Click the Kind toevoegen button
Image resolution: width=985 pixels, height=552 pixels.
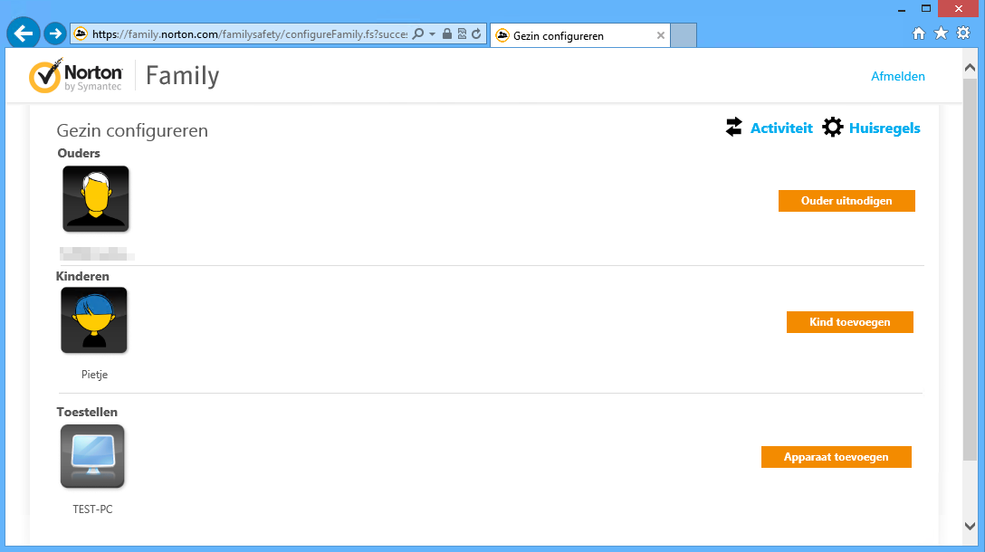[850, 322]
